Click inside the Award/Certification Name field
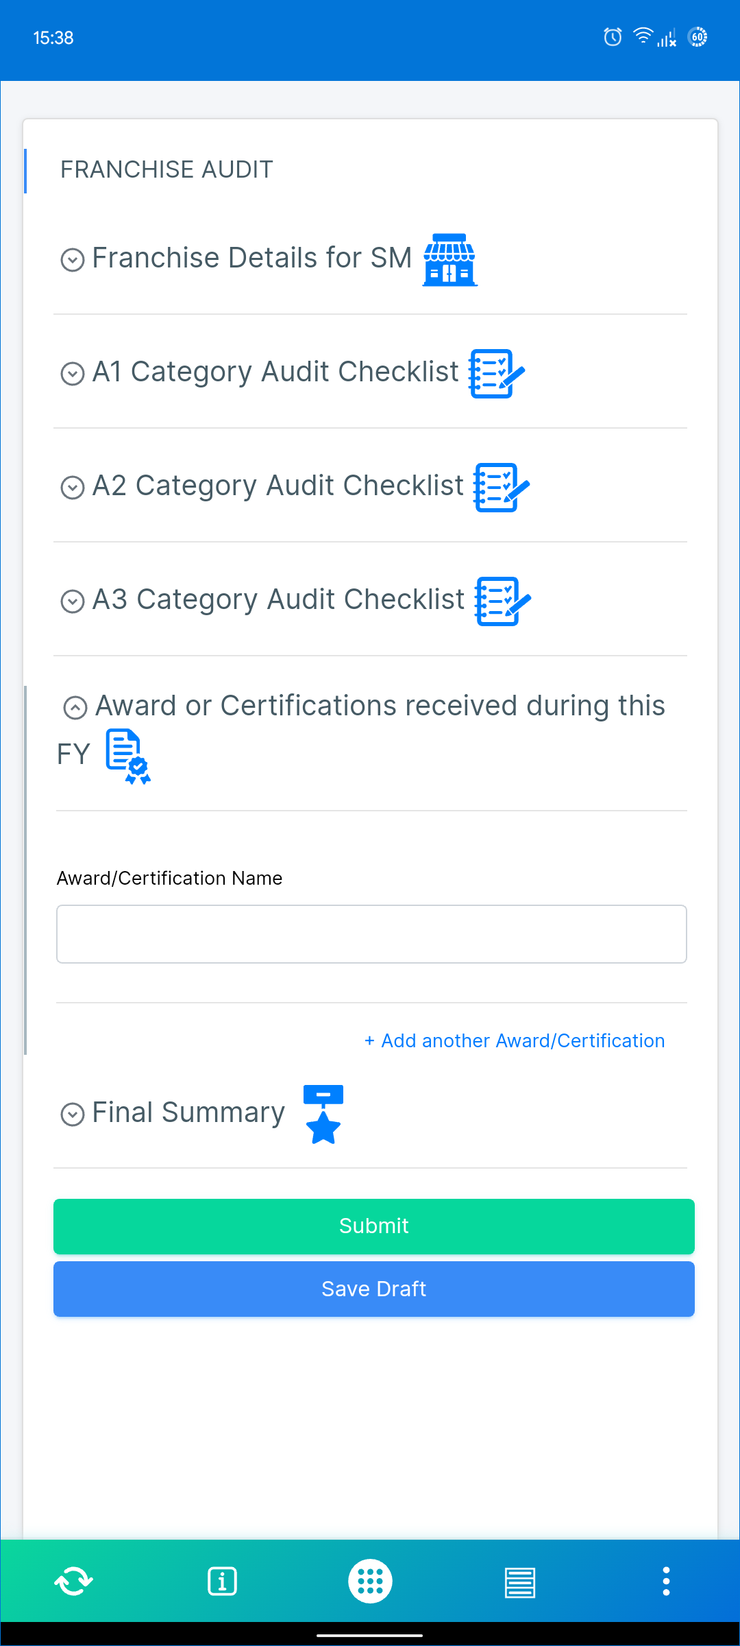Screen dimensions: 740x1646 pyautogui.click(x=372, y=934)
